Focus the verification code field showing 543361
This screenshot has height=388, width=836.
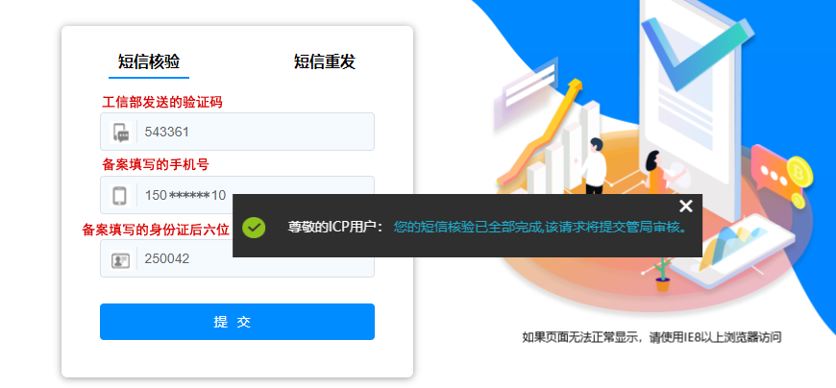pyautogui.click(x=237, y=132)
